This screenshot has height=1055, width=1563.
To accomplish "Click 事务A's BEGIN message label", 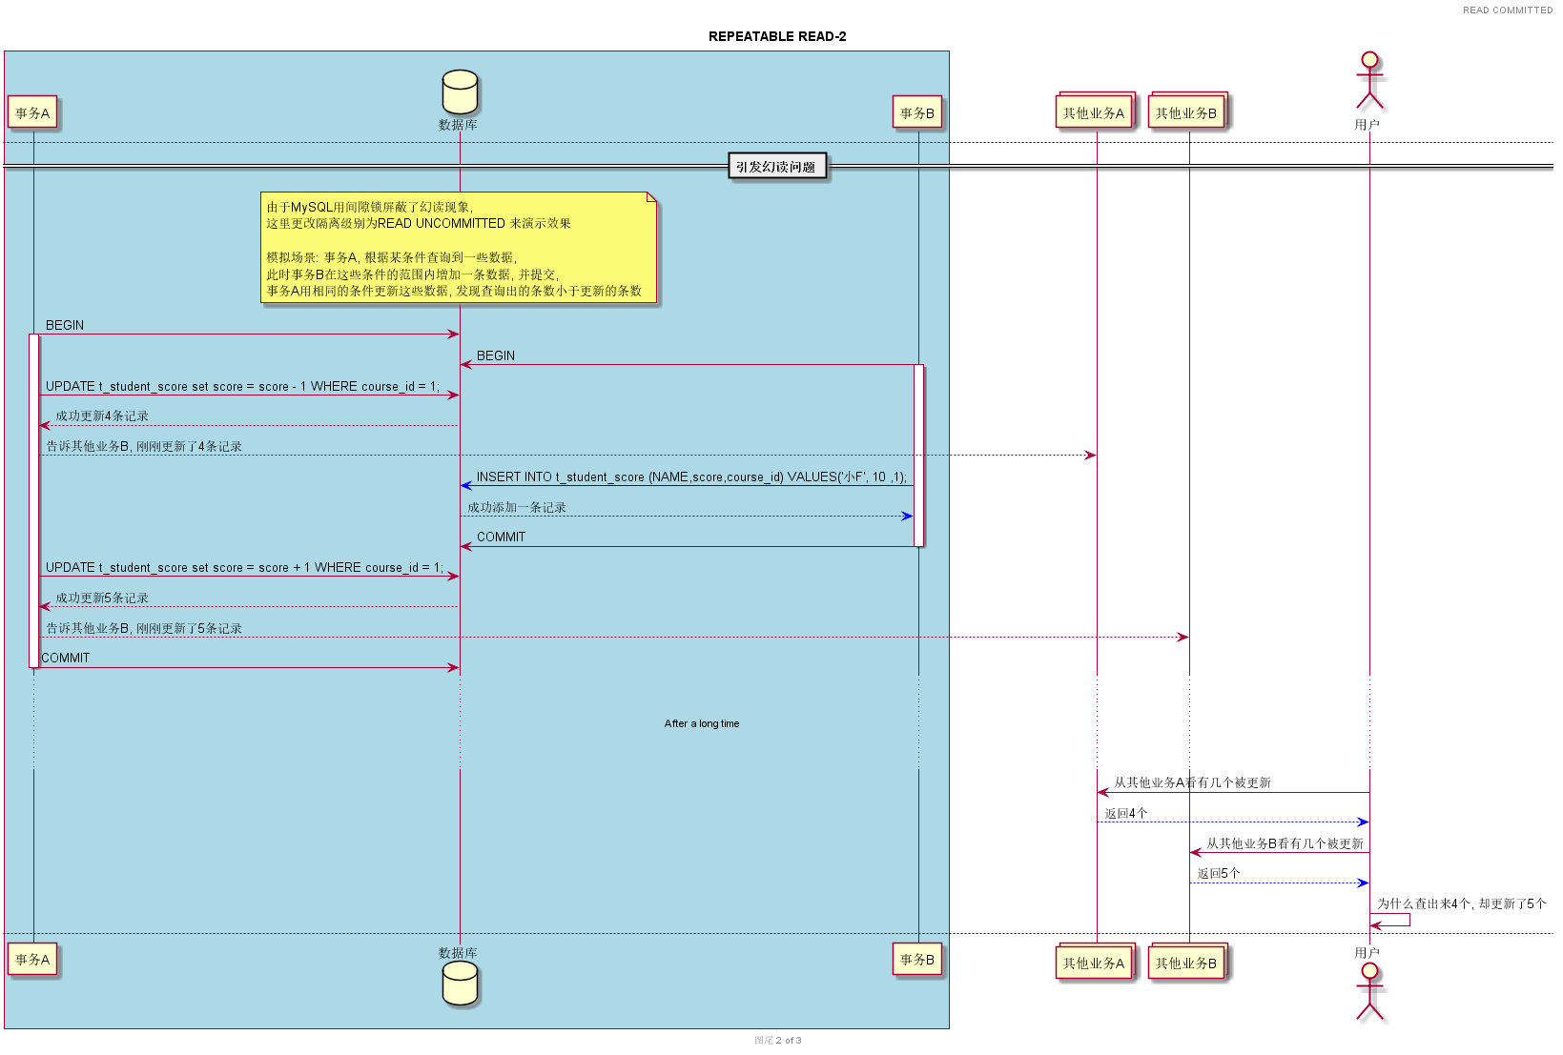I will [x=65, y=325].
